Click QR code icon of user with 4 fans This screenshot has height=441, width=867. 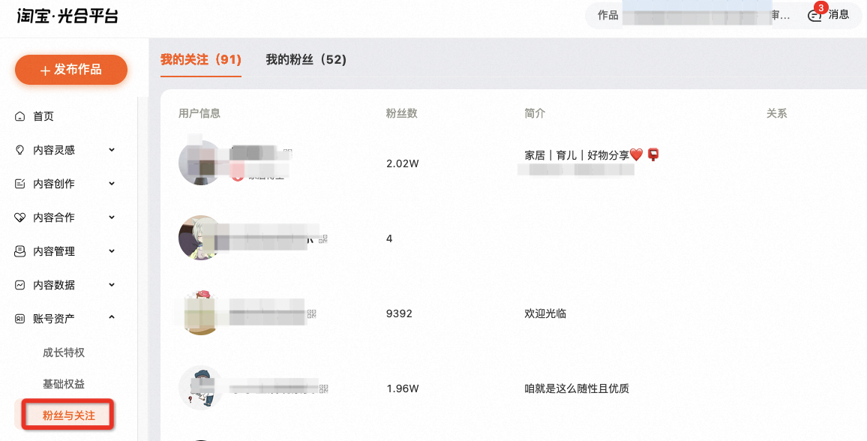click(x=323, y=238)
